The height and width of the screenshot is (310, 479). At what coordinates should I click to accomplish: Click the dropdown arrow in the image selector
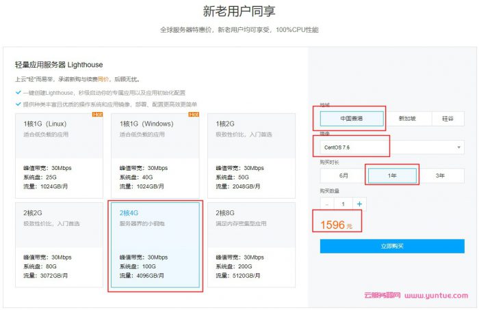click(458, 147)
